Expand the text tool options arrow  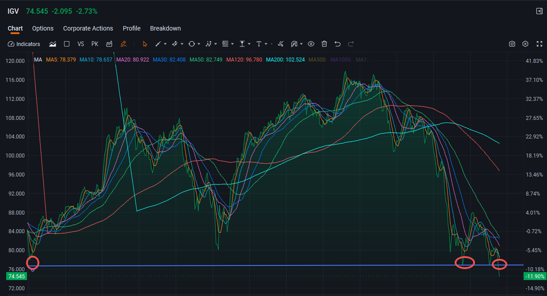(266, 44)
